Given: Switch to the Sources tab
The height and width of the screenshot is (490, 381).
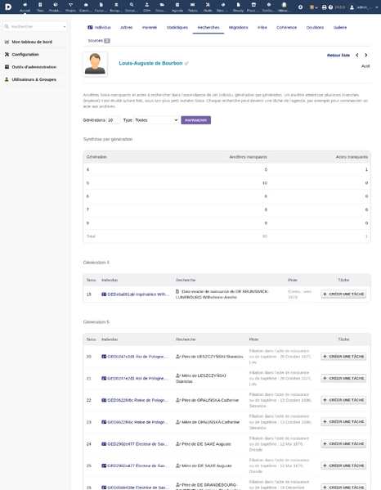Looking at the screenshot, I should click(x=99, y=41).
